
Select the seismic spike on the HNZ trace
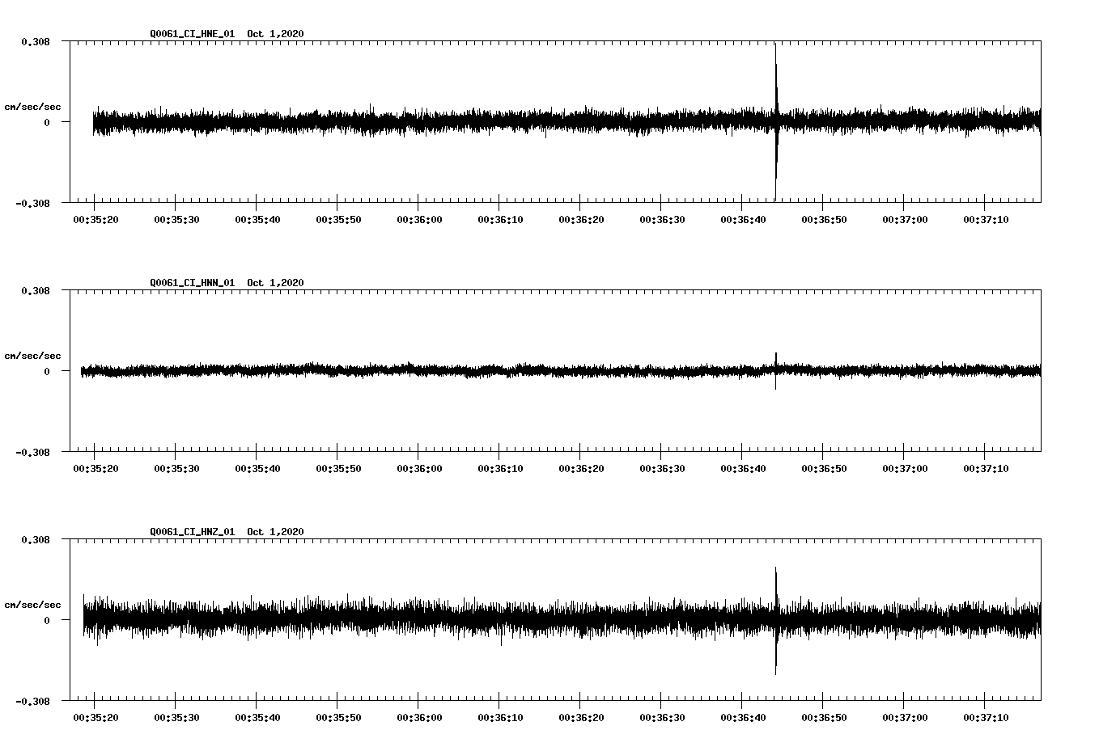(x=777, y=618)
